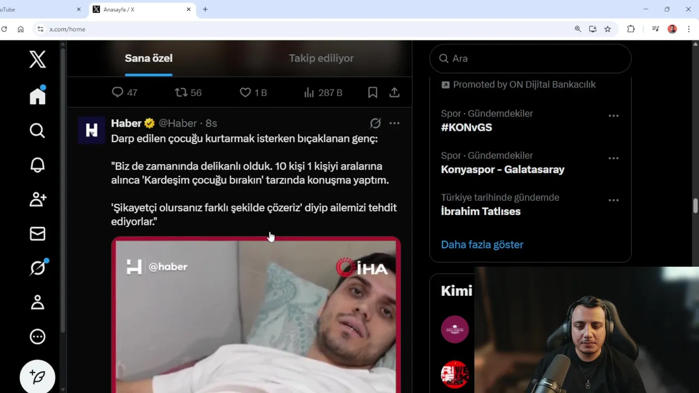The height and width of the screenshot is (393, 699).
Task: Open #KONvGS trending topic
Action: pyautogui.click(x=466, y=127)
